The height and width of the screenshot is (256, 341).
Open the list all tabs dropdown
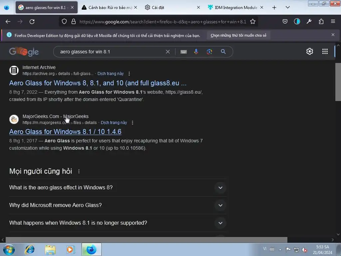pyautogui.click(x=287, y=7)
